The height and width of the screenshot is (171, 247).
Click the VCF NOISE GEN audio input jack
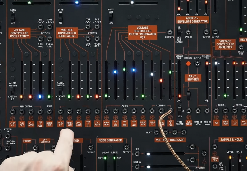[x=143, y=111]
